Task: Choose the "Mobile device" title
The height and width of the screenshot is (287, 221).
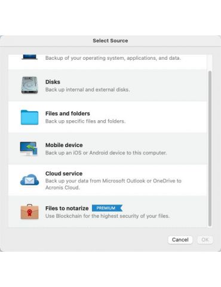Action: coord(64,145)
